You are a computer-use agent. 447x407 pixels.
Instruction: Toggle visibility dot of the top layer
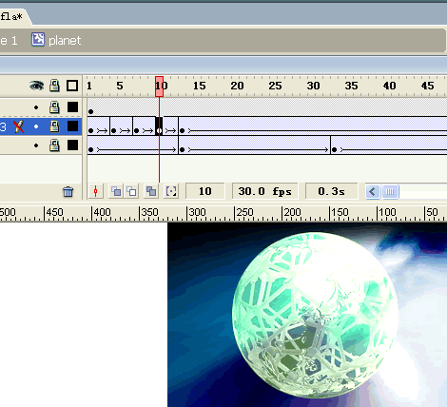pos(36,107)
